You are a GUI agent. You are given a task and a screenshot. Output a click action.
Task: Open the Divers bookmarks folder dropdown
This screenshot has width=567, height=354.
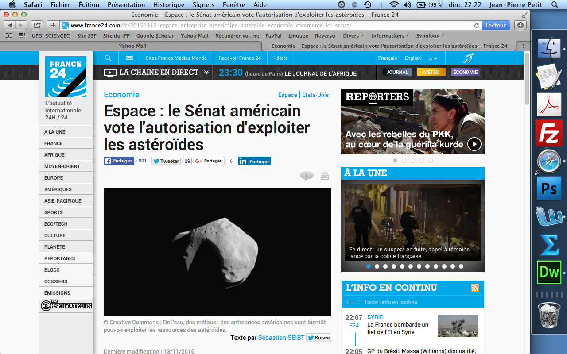[x=353, y=36]
